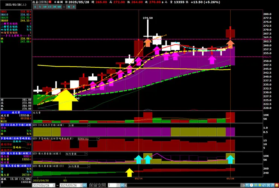Click the SMA20 indicator label

click(x=4, y=18)
